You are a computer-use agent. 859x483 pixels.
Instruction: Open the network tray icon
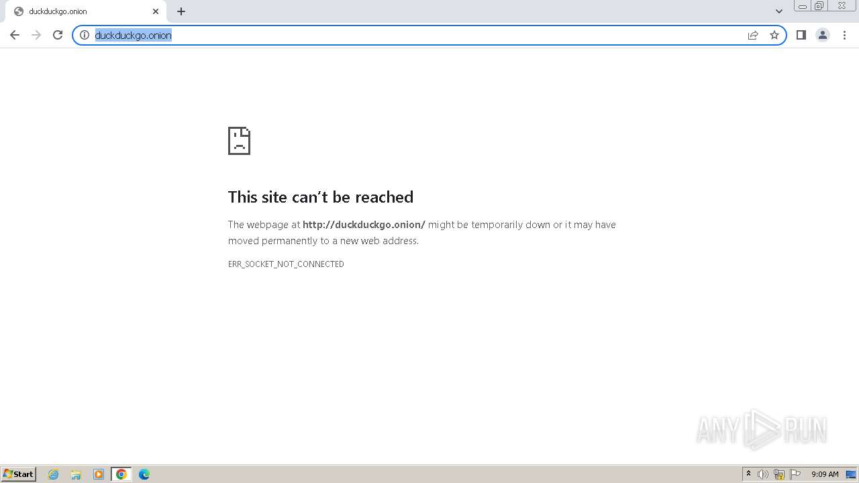[779, 474]
